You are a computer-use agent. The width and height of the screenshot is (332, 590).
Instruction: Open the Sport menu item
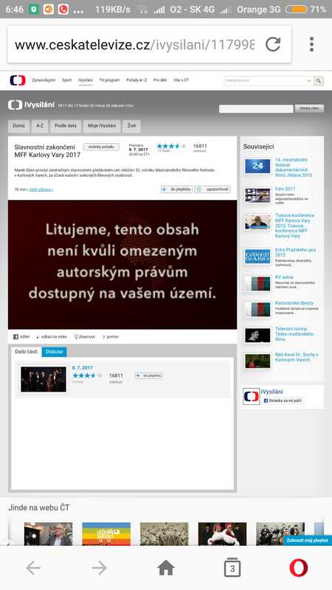click(x=66, y=80)
